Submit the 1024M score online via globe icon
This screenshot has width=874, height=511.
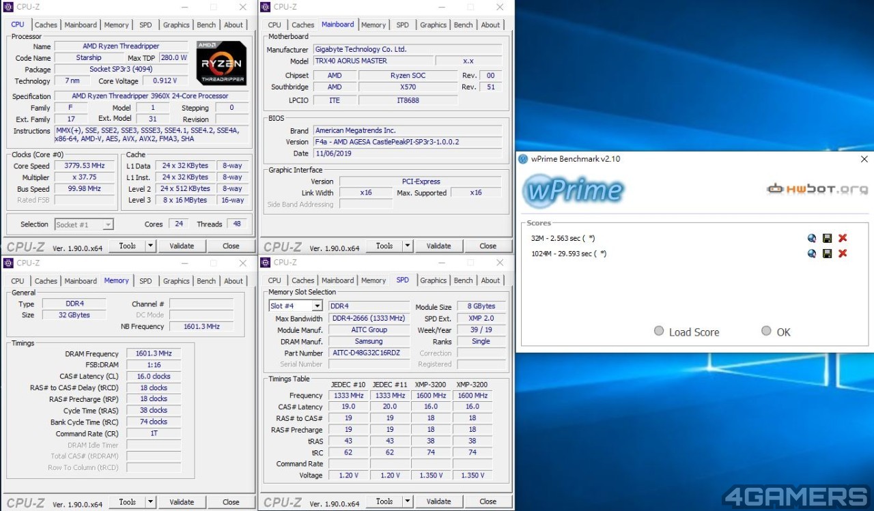[x=812, y=253]
